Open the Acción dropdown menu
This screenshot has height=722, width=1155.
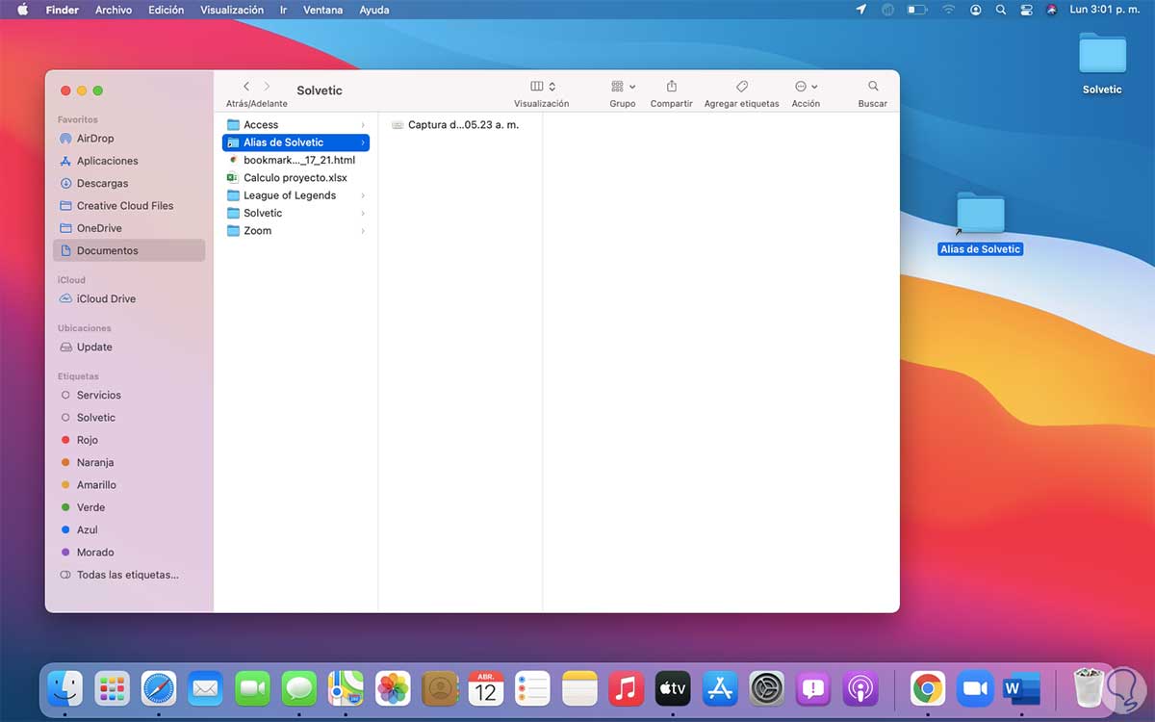point(806,87)
